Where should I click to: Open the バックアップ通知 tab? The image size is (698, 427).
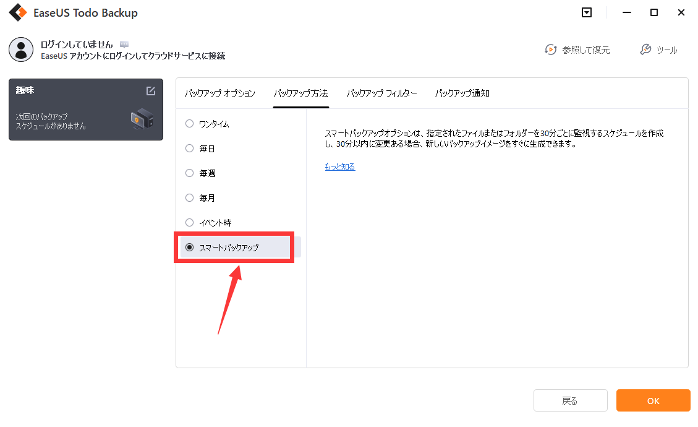(x=462, y=93)
